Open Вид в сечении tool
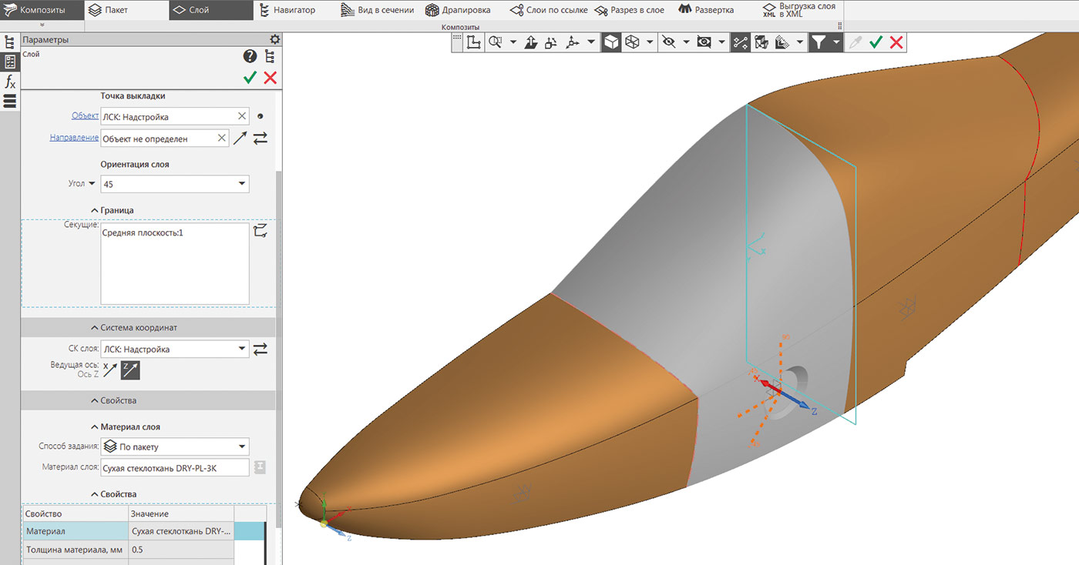Image resolution: width=1079 pixels, height=565 pixels. (x=378, y=10)
